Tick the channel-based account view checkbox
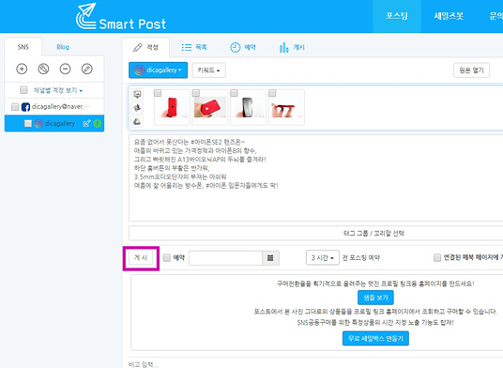Screen dimensions: 503x368 (23, 90)
